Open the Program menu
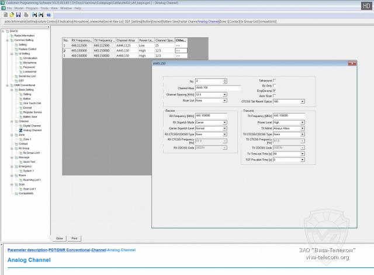The width and height of the screenshot is (374, 275). tap(32, 8)
